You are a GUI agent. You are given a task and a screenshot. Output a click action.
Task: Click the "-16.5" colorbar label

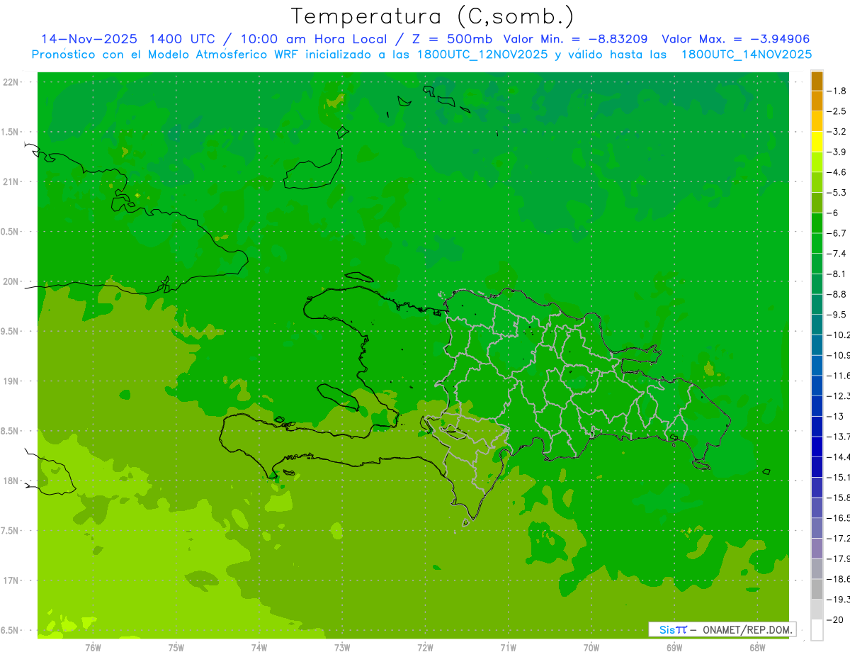tap(839, 518)
